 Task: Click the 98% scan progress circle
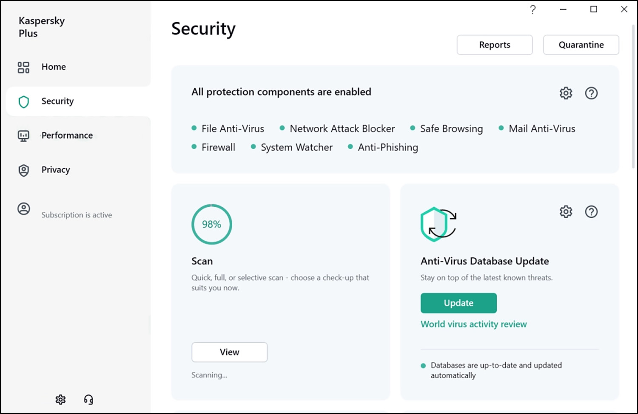point(212,224)
